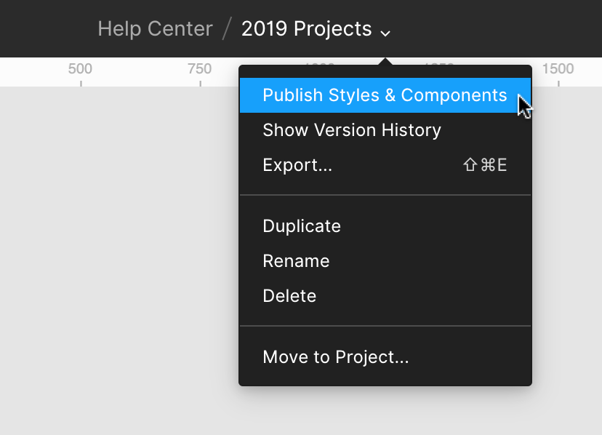Click empty canvas left of the menu
This screenshot has width=602, height=435.
coord(116,255)
